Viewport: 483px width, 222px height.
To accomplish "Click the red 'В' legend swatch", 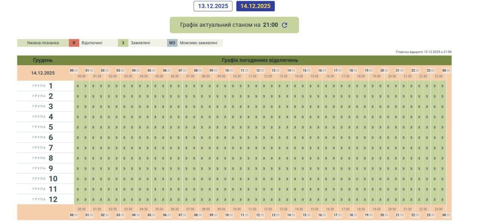I will tap(74, 43).
